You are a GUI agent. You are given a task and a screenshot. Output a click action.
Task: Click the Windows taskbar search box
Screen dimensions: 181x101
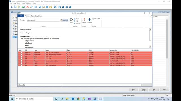coord(34,99)
